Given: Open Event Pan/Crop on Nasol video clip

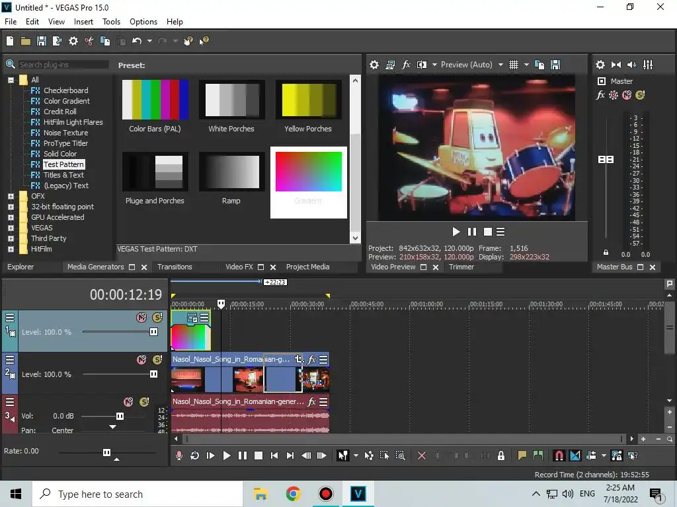Looking at the screenshot, I should [299, 360].
